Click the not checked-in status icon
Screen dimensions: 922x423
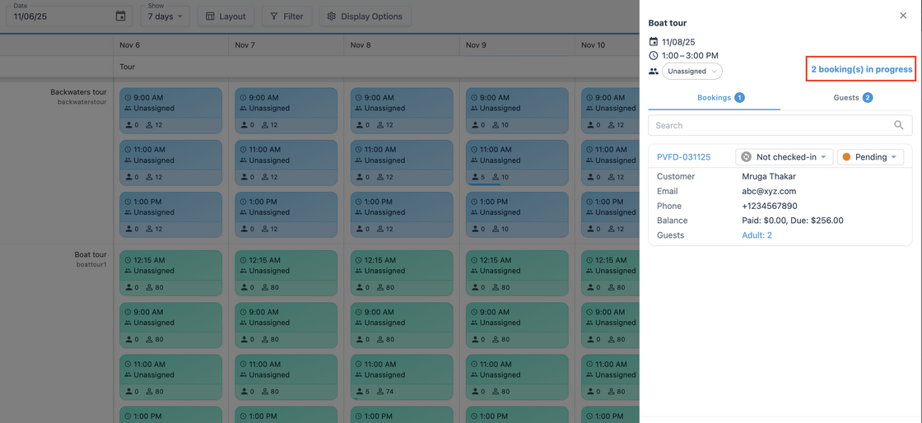click(746, 157)
